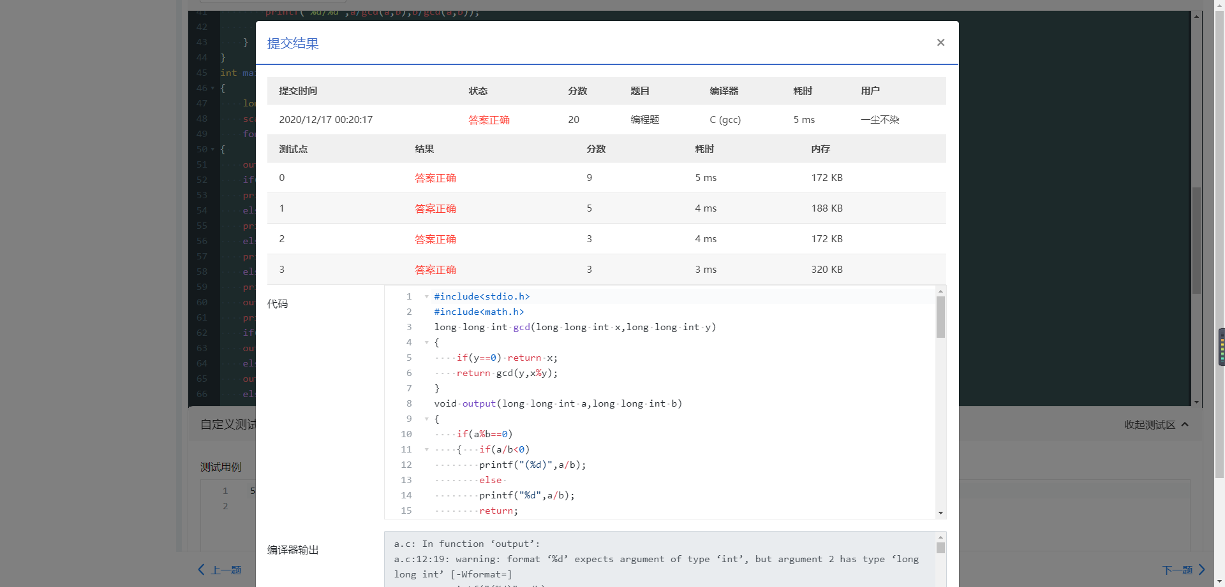The width and height of the screenshot is (1225, 587).
Task: Collapse output function body at line 9
Action: point(426,419)
